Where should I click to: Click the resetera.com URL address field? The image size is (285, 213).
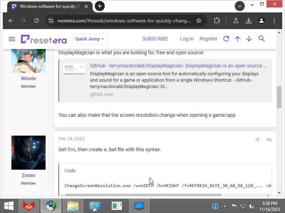pos(124,21)
